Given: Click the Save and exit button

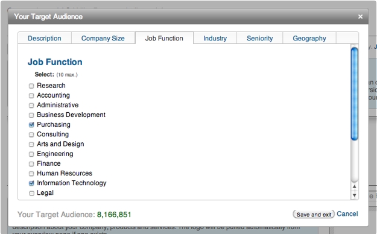Looking at the screenshot, I should click(314, 214).
